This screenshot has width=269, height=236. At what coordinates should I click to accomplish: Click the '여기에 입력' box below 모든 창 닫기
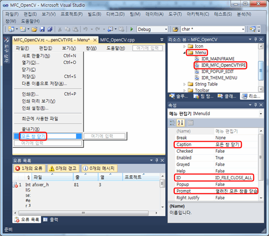coord(48,143)
